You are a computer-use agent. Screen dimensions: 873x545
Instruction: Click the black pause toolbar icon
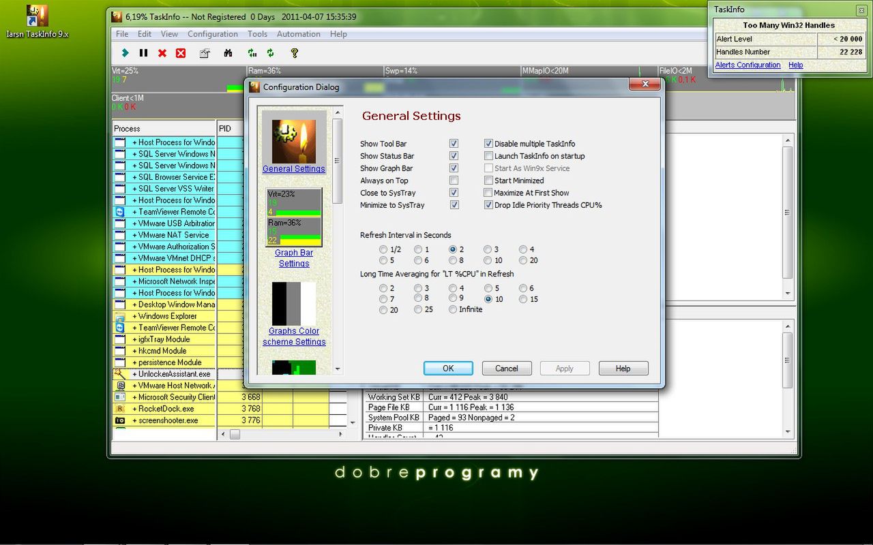coord(143,53)
